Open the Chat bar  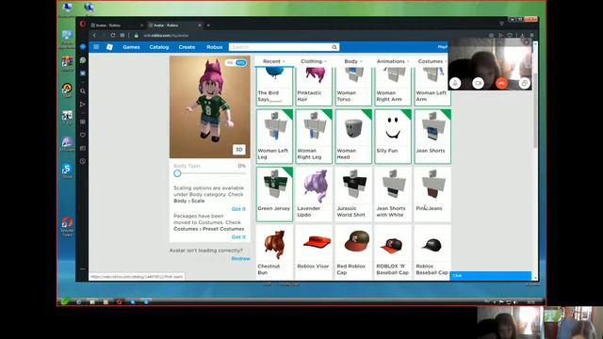point(491,276)
